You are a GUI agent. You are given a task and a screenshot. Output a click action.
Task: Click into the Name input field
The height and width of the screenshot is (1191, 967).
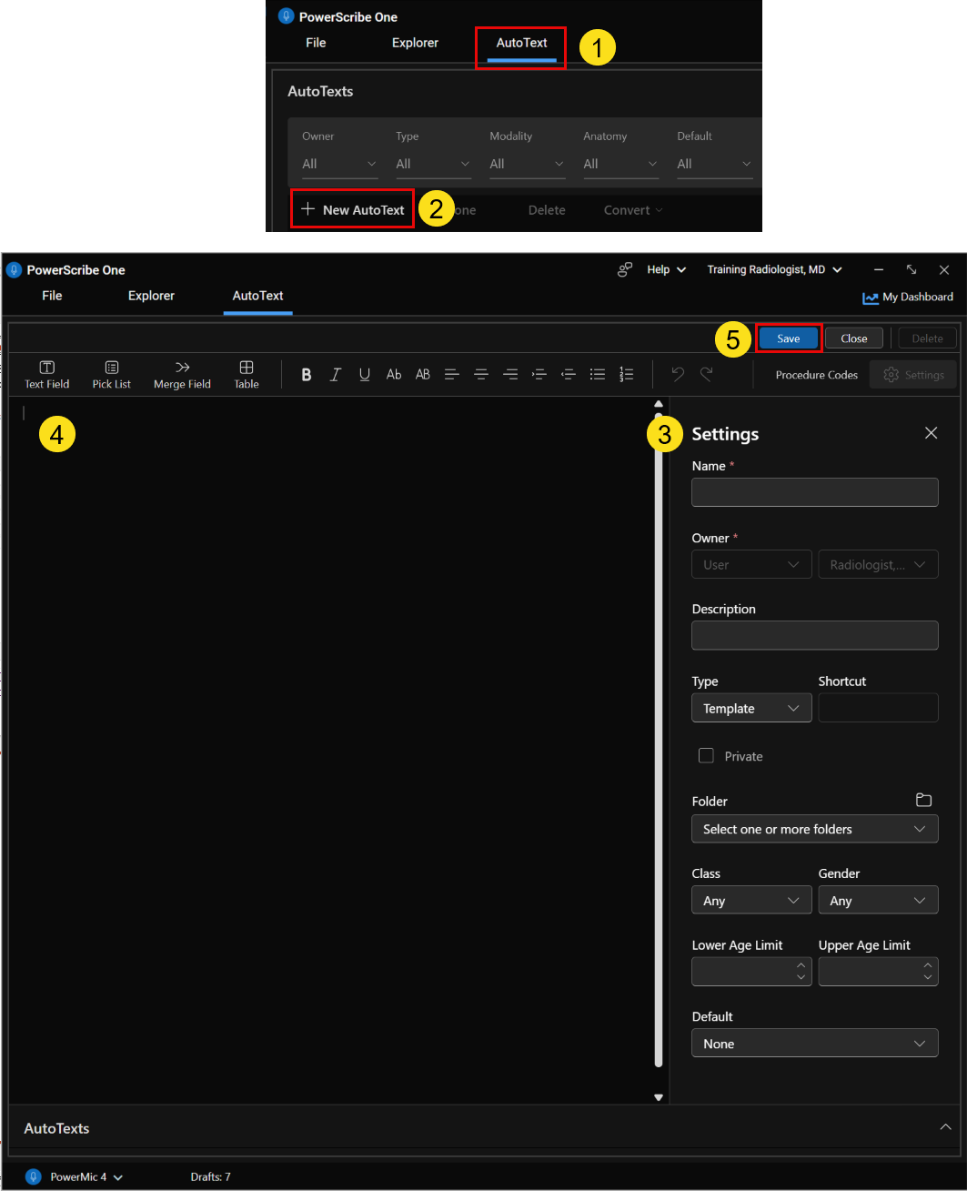click(814, 492)
